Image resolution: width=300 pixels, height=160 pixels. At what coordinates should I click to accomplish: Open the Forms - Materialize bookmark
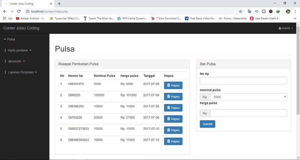(x=232, y=18)
